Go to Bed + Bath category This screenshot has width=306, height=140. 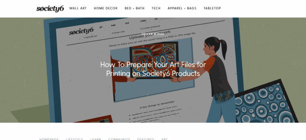click(x=135, y=8)
